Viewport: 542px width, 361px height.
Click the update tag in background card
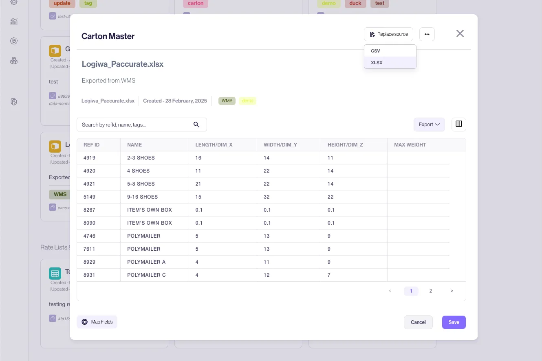62,3
